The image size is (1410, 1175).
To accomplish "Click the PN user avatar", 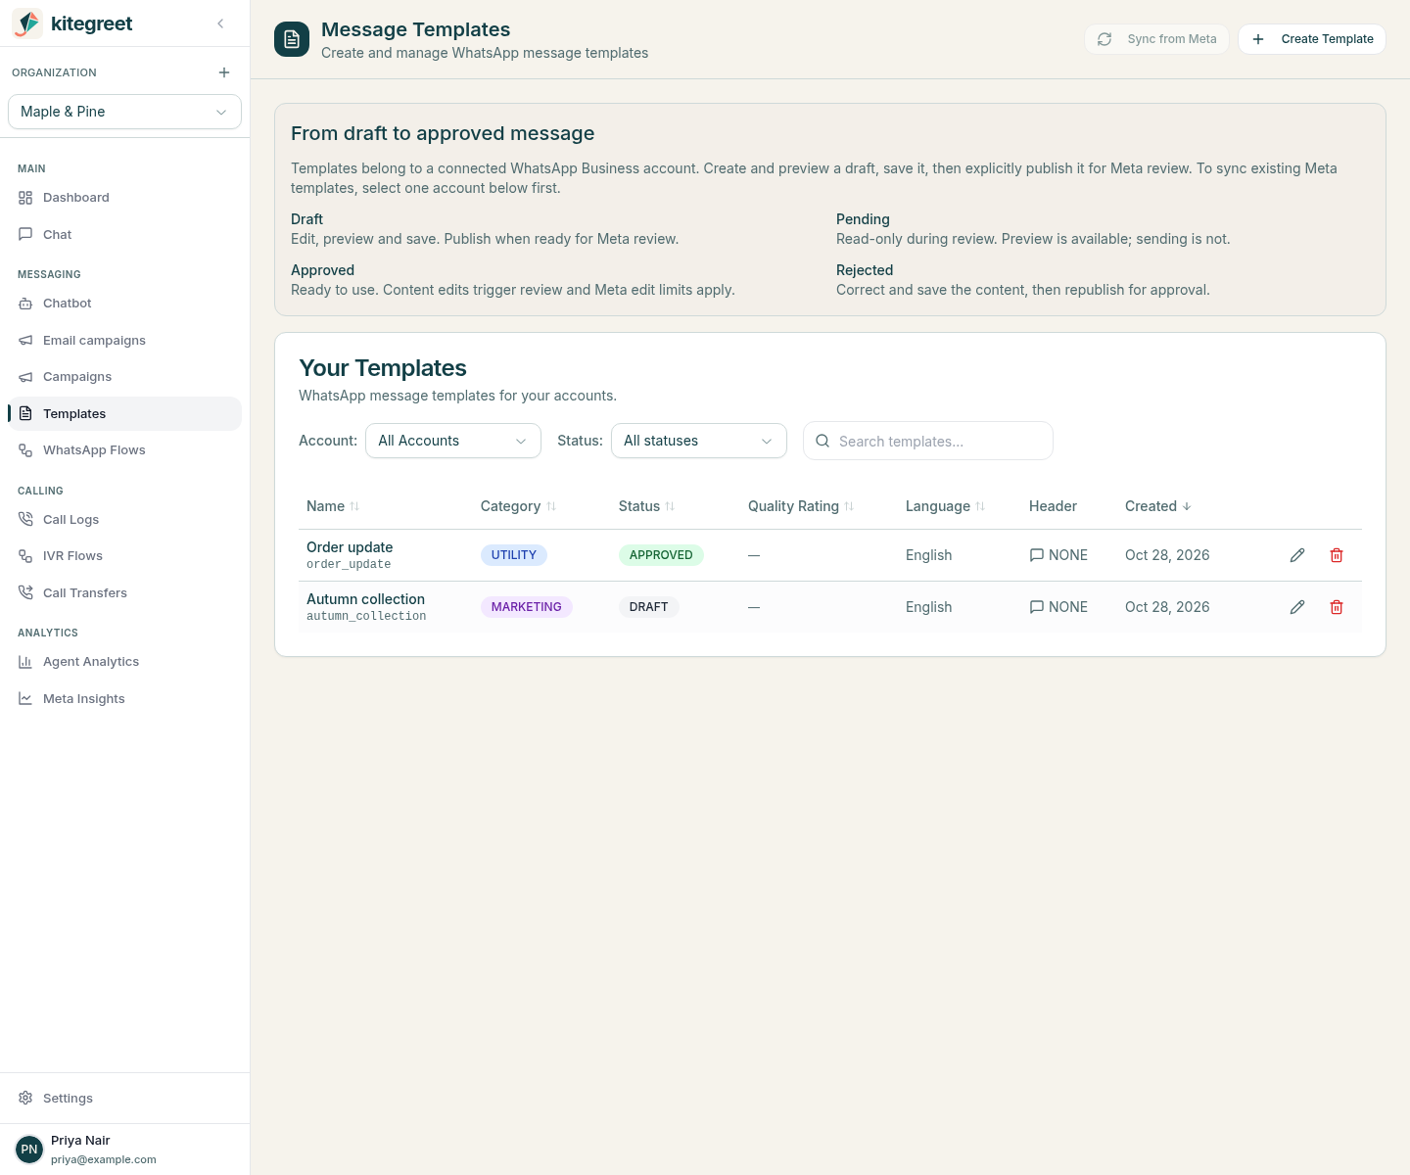I will pos(29,1150).
